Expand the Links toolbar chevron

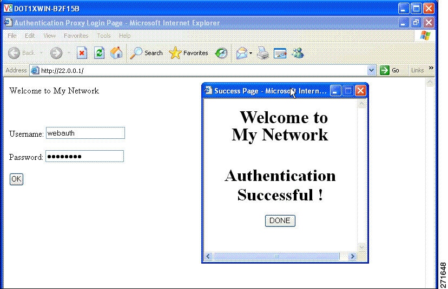pos(431,68)
